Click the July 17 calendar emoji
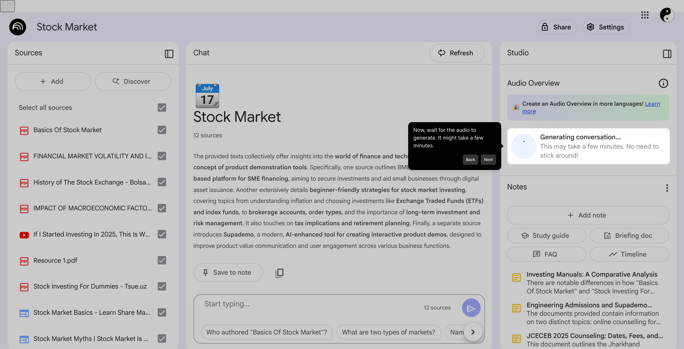684x349 pixels. point(207,96)
